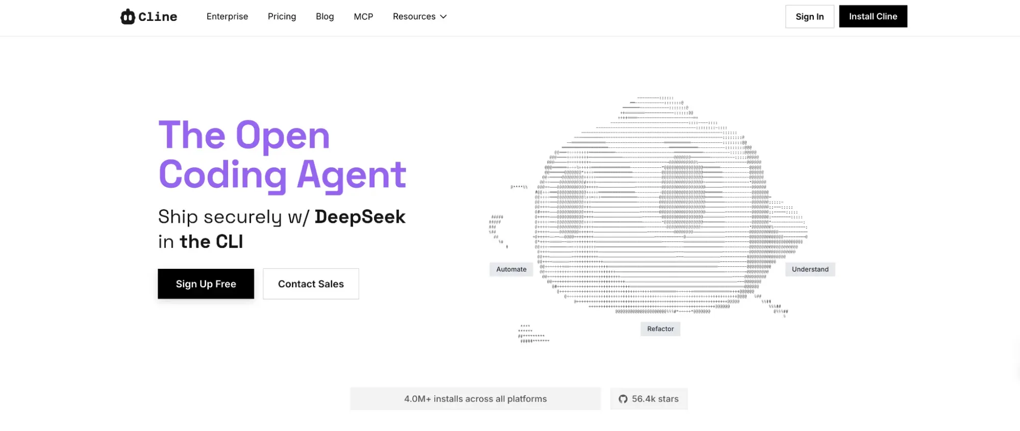The height and width of the screenshot is (431, 1020).
Task: Click the Cline robot logo icon
Action: pyautogui.click(x=128, y=17)
